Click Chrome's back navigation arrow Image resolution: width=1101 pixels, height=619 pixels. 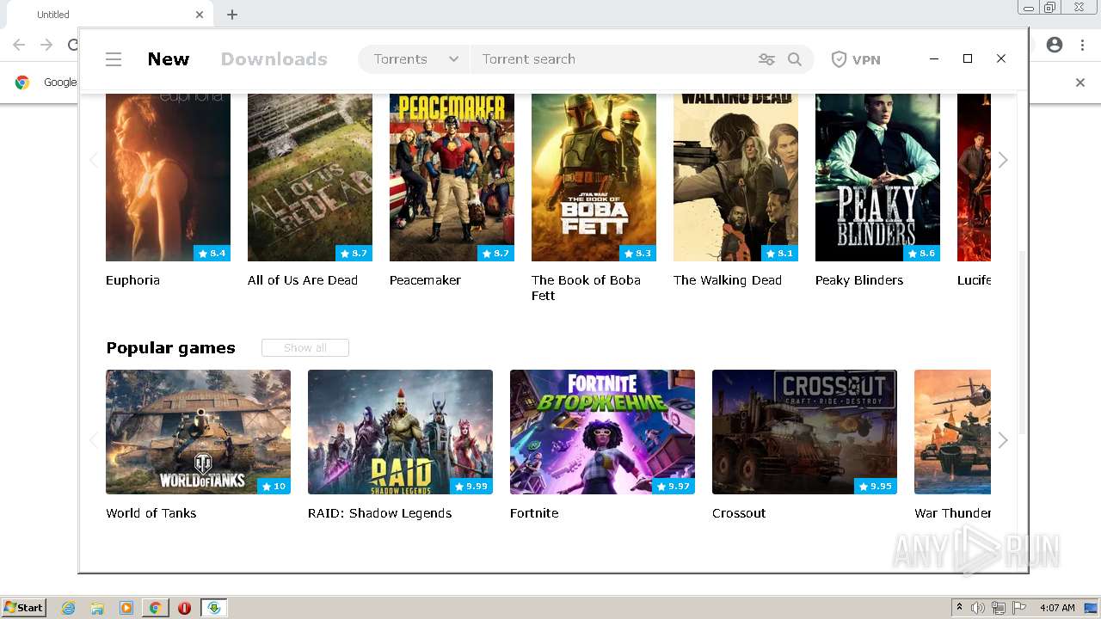(x=19, y=45)
